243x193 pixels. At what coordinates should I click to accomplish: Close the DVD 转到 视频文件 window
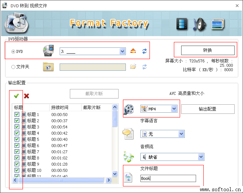point(237,6)
